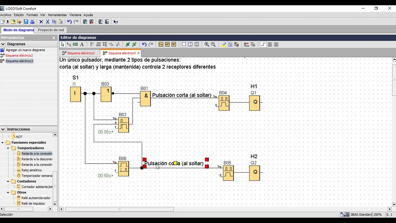Select the Selection arrow tool in editor
This screenshot has height=223, width=396.
[62, 45]
